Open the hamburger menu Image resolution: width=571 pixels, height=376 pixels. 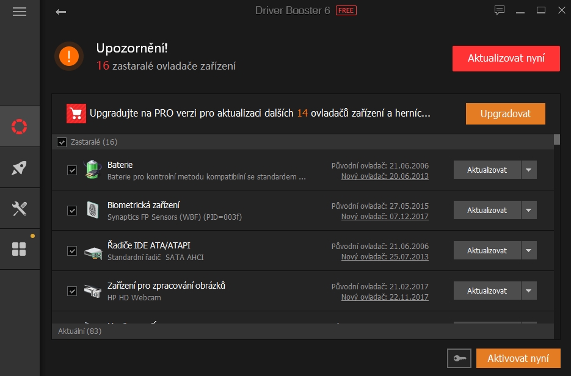pos(20,12)
